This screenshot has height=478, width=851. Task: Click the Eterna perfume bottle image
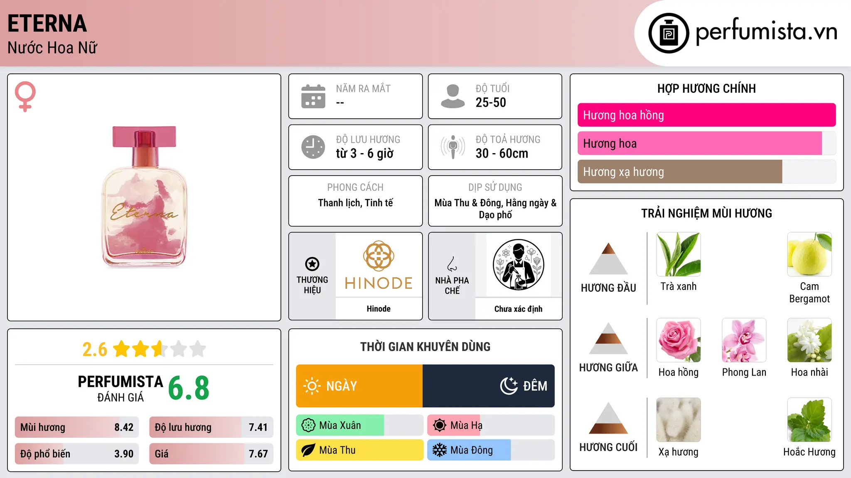click(x=144, y=197)
